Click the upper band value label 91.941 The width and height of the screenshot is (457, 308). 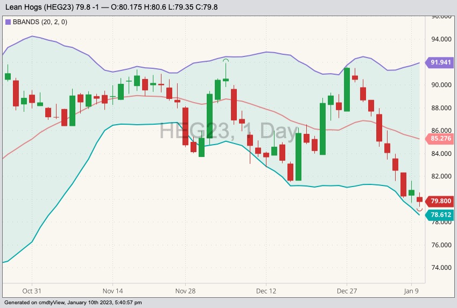coord(440,62)
